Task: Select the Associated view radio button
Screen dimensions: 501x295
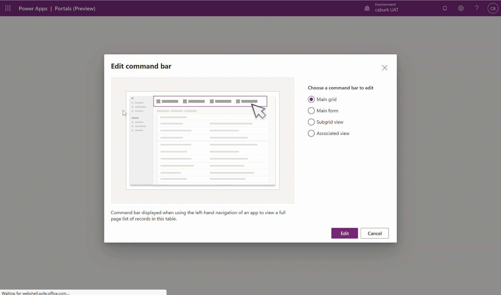Action: click(x=311, y=133)
